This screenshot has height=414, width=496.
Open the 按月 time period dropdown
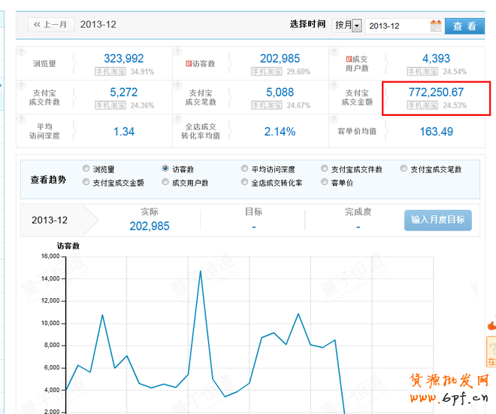coord(348,26)
